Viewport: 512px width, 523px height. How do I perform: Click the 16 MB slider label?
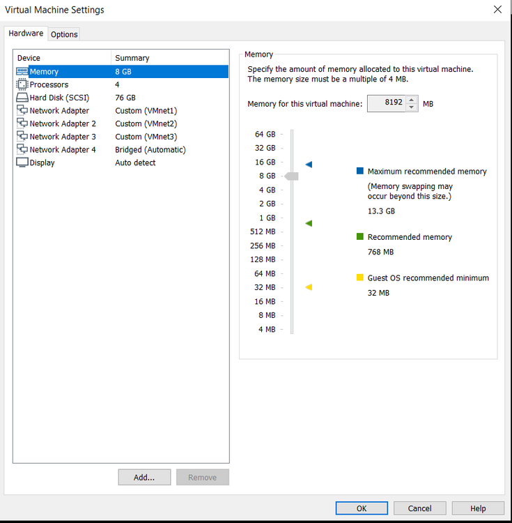tap(265, 301)
